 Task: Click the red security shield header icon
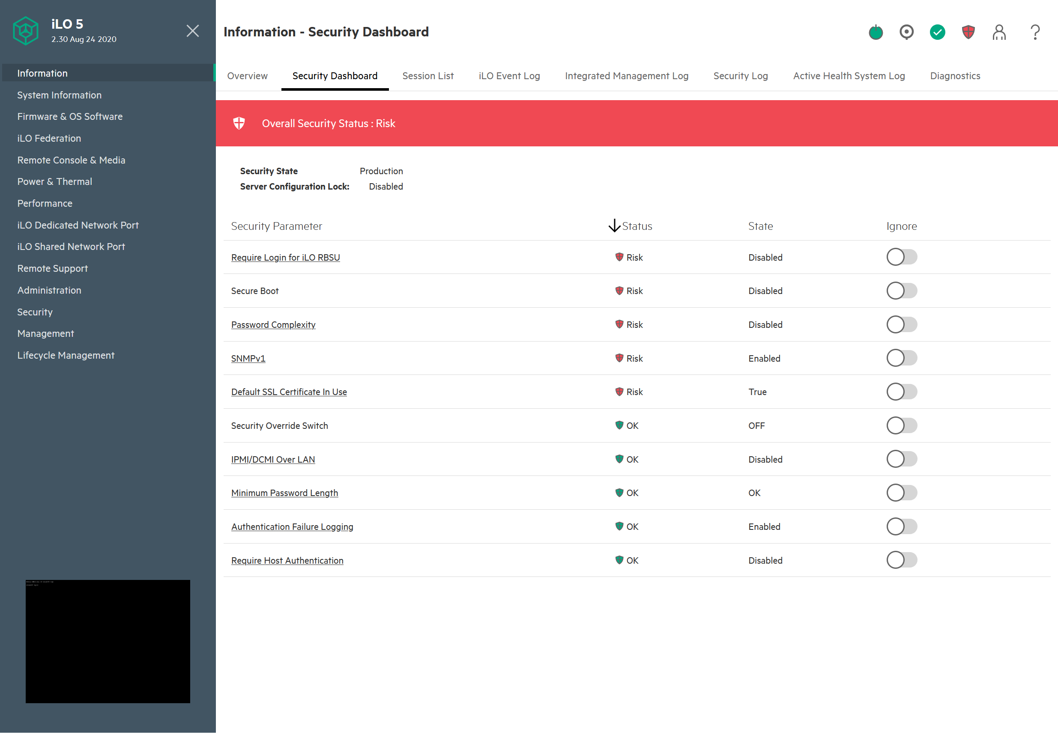[x=968, y=32]
